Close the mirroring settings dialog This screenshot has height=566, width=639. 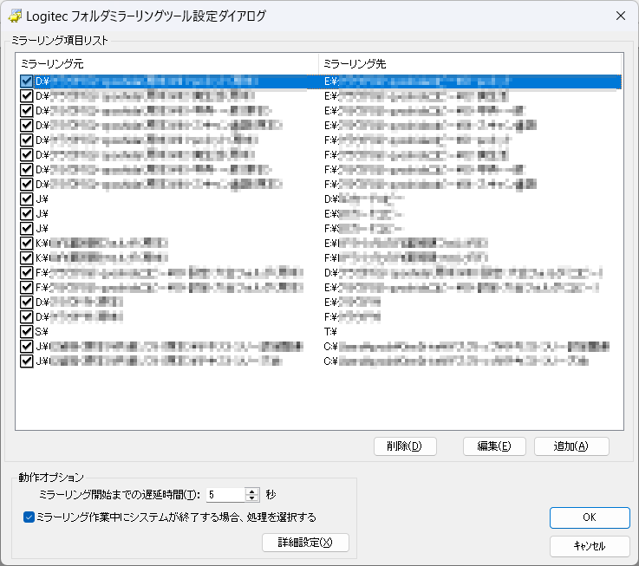pyautogui.click(x=619, y=16)
